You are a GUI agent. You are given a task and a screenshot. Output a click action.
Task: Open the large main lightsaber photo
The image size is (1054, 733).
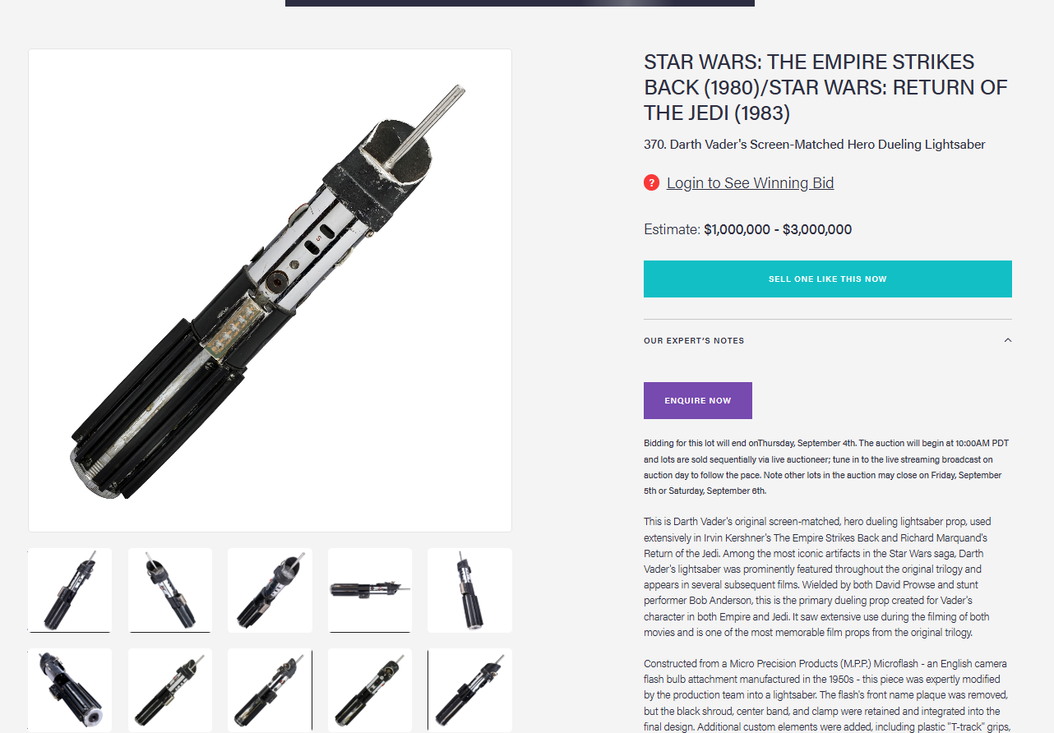pyautogui.click(x=270, y=290)
